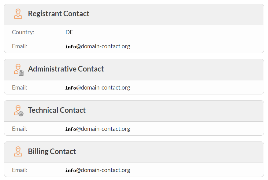Select the Billing Contact heading
The image size is (268, 180).
click(x=52, y=152)
